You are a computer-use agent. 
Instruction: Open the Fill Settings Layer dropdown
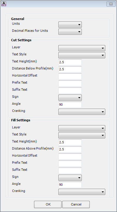(82, 128)
